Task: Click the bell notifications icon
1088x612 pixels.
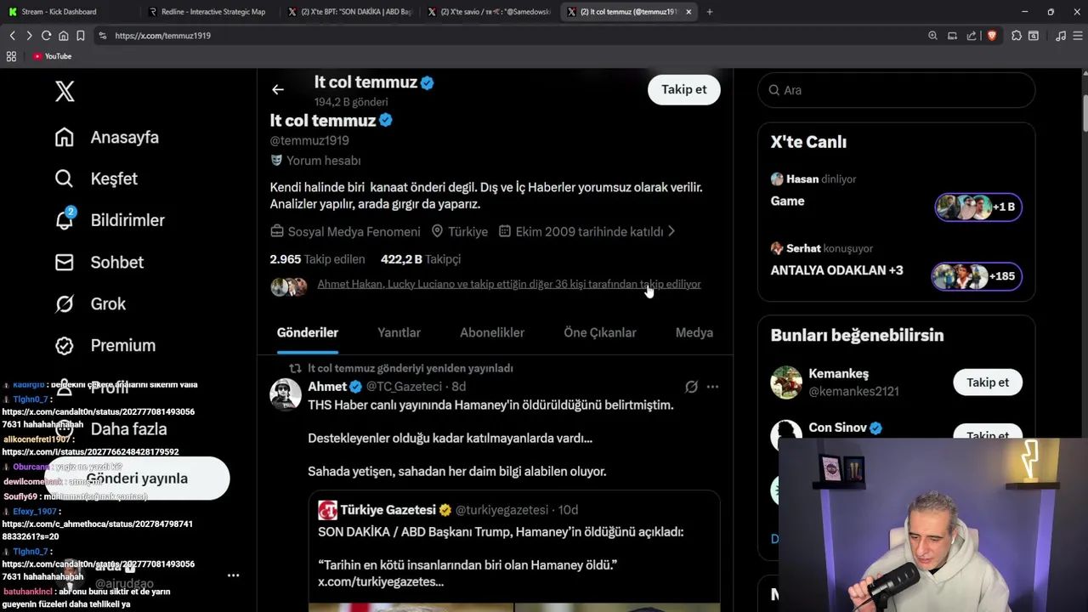Action: (x=65, y=220)
